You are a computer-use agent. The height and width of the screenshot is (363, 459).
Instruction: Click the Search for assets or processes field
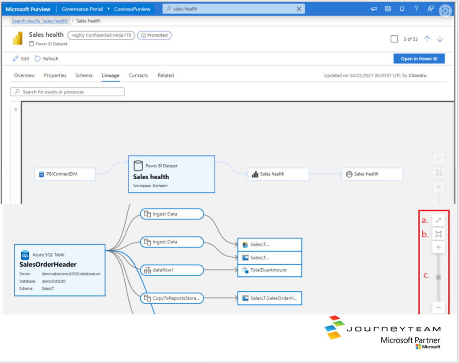[x=68, y=92]
